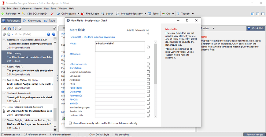266x137 pixels.
Task: Open the Lists menu
Action: pos(46,9)
